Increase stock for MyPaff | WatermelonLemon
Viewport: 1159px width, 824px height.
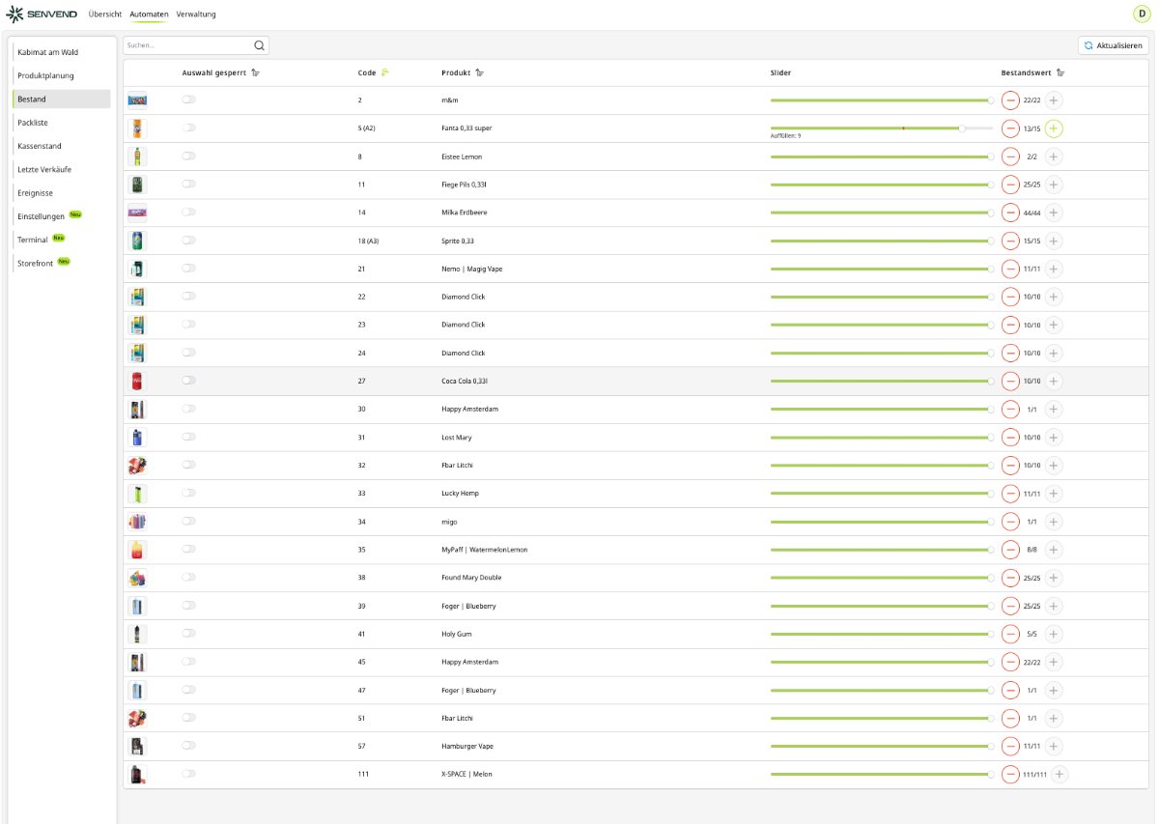(1054, 549)
